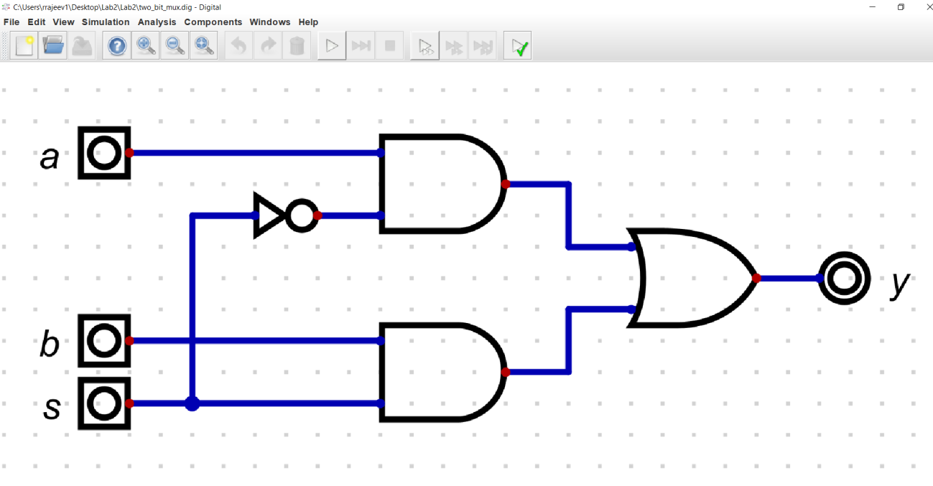The width and height of the screenshot is (933, 486).
Task: Open the Simulation menu
Action: 106,22
